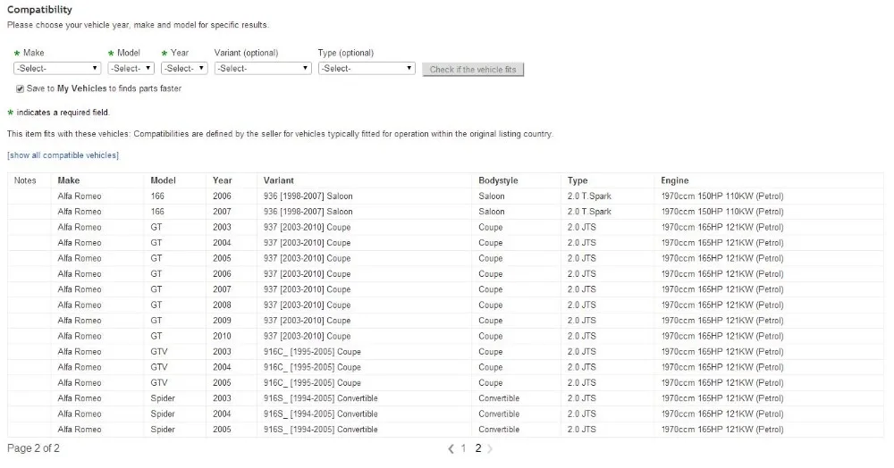Open the Make dropdown

[x=57, y=68]
